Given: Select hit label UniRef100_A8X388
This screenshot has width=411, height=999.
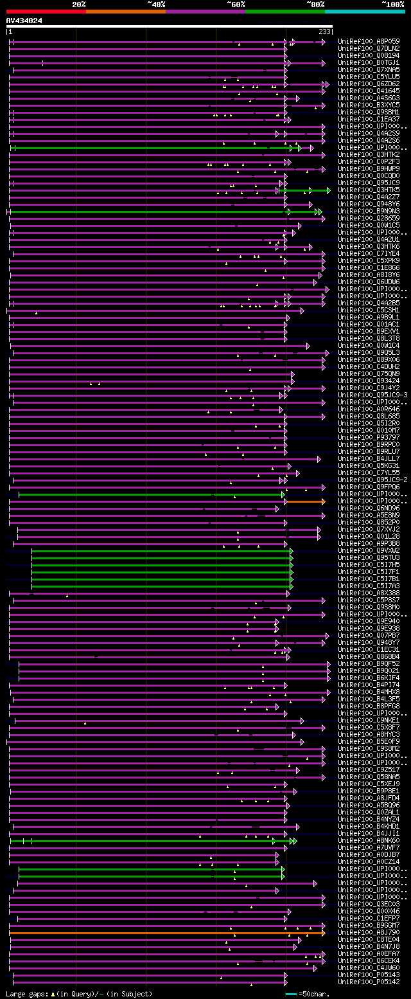Looking at the screenshot, I should pyautogui.click(x=369, y=593).
